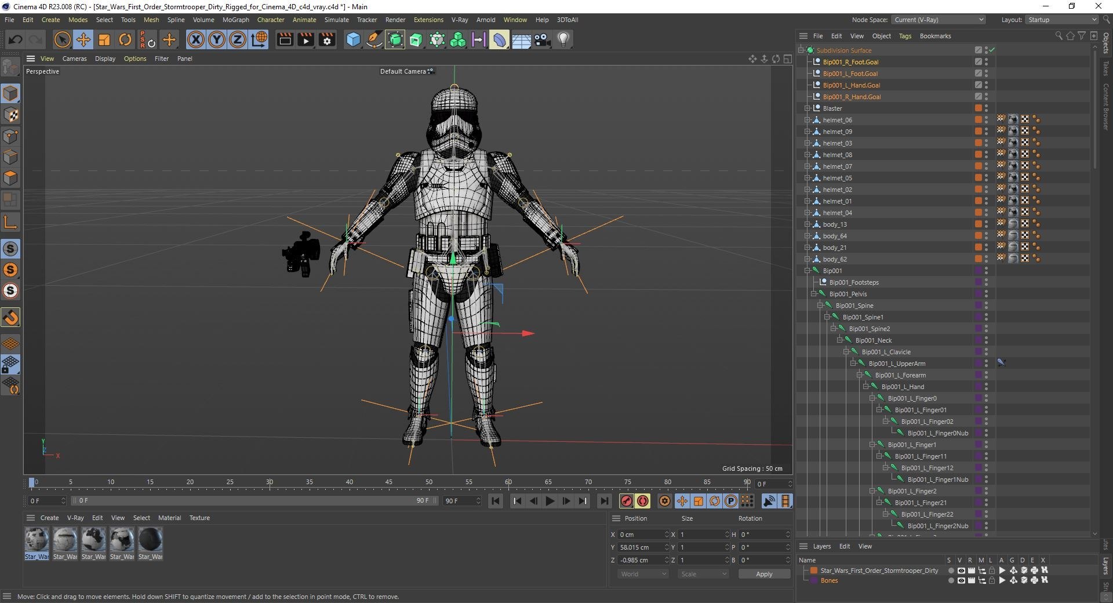Add a Camera object

542,39
